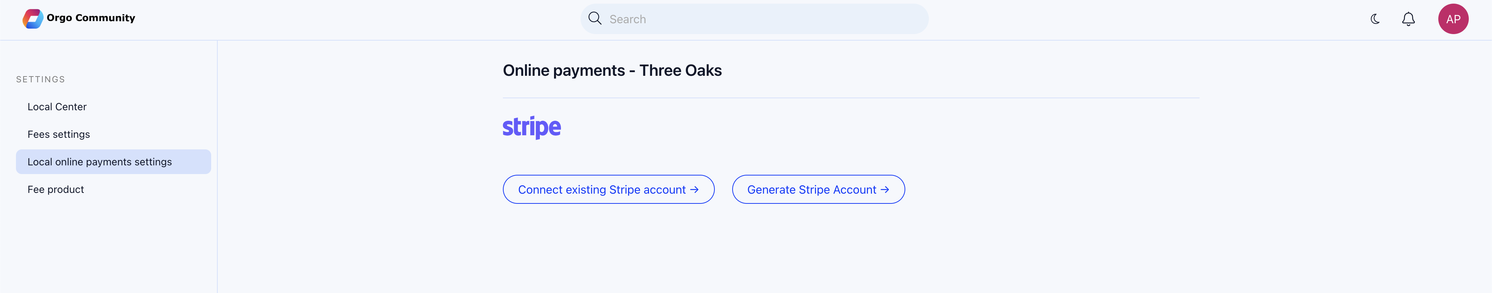Click the Orgo Community logo icon
Screen dimensions: 1492x293
[x=32, y=18]
